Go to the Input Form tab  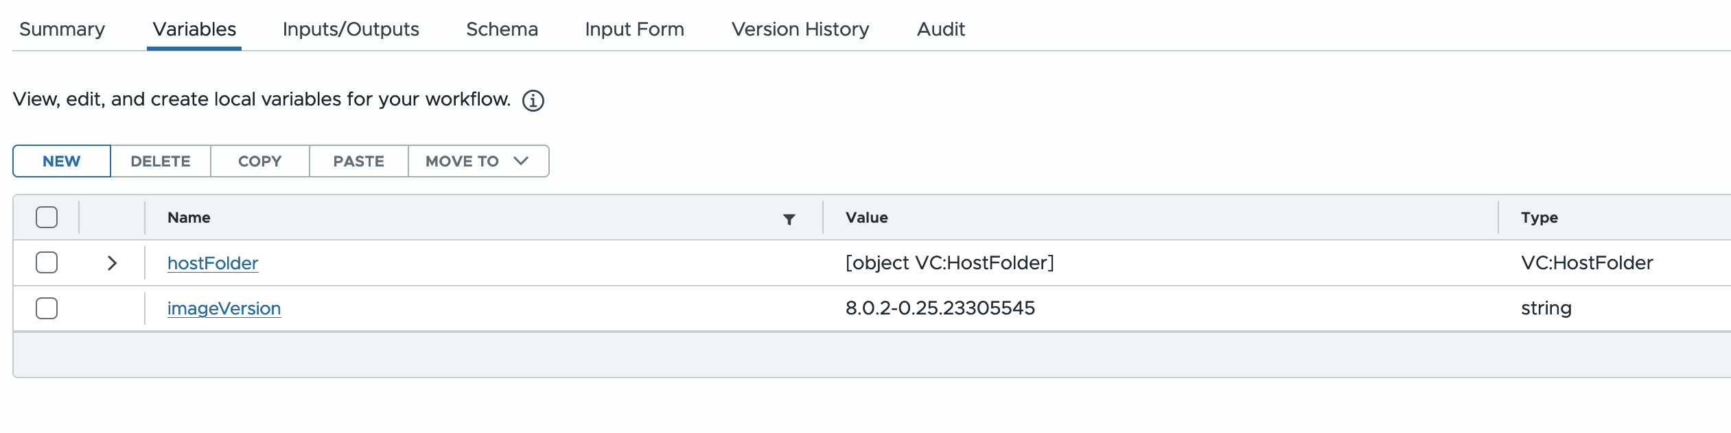(x=635, y=29)
